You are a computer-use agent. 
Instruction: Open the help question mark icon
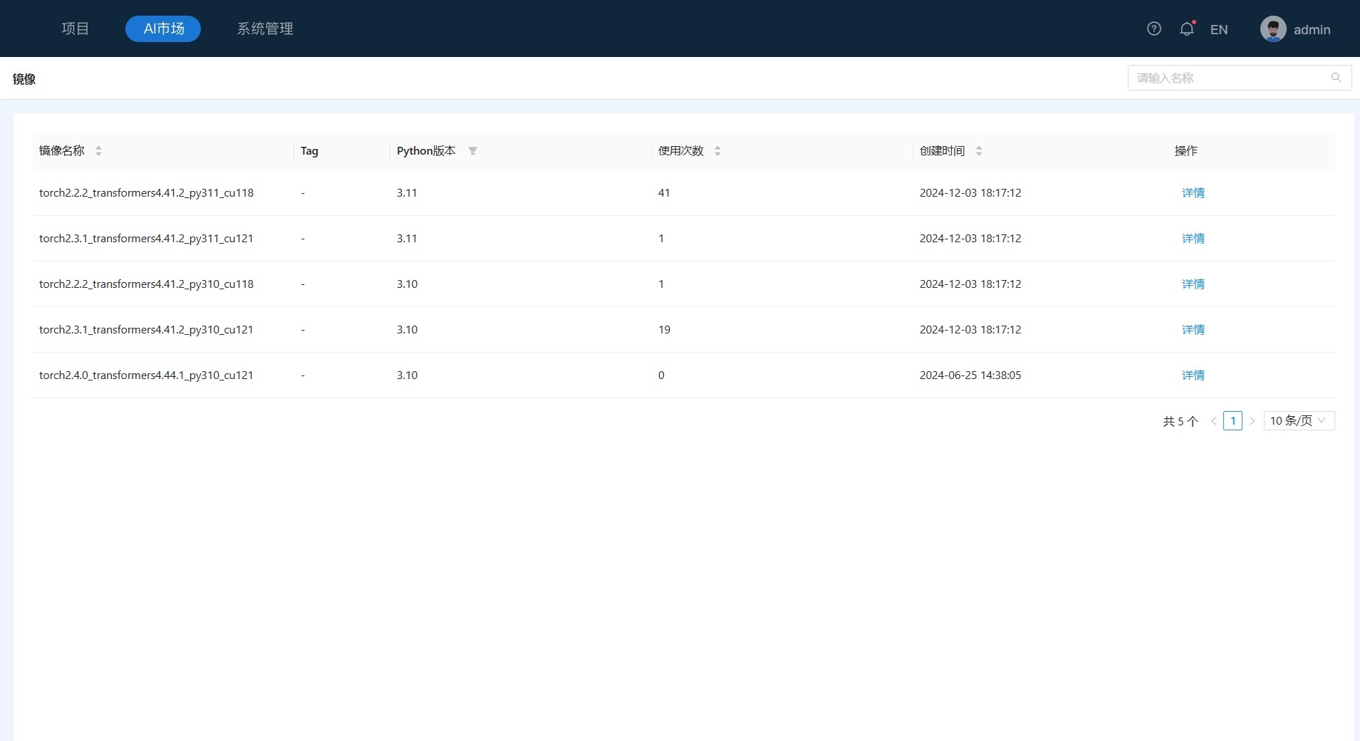(1154, 28)
